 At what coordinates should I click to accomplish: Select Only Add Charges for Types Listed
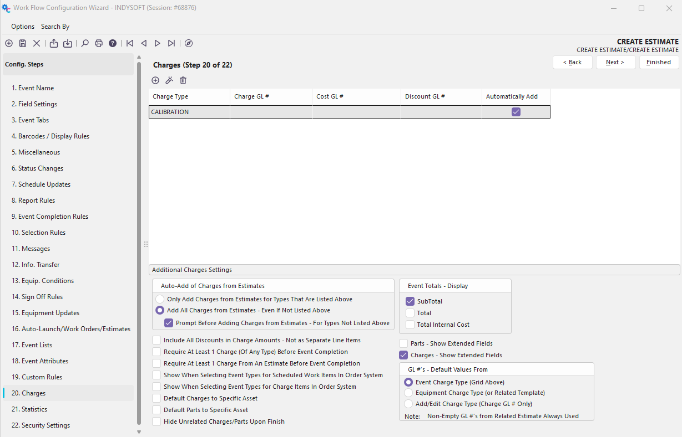coord(160,299)
